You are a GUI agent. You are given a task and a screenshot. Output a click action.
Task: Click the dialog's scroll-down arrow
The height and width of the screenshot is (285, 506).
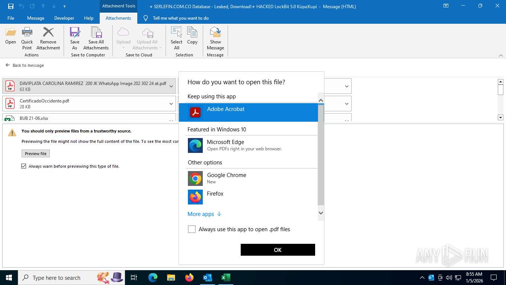click(x=321, y=213)
